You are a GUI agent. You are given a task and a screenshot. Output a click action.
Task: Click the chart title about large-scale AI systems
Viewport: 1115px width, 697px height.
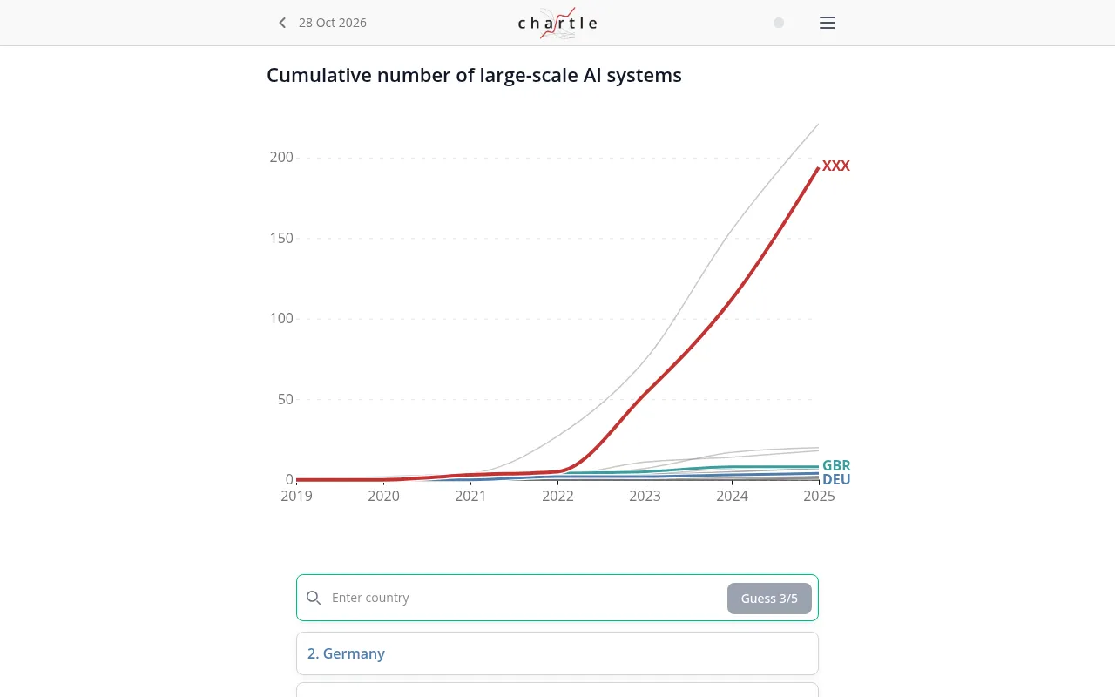pyautogui.click(x=474, y=75)
